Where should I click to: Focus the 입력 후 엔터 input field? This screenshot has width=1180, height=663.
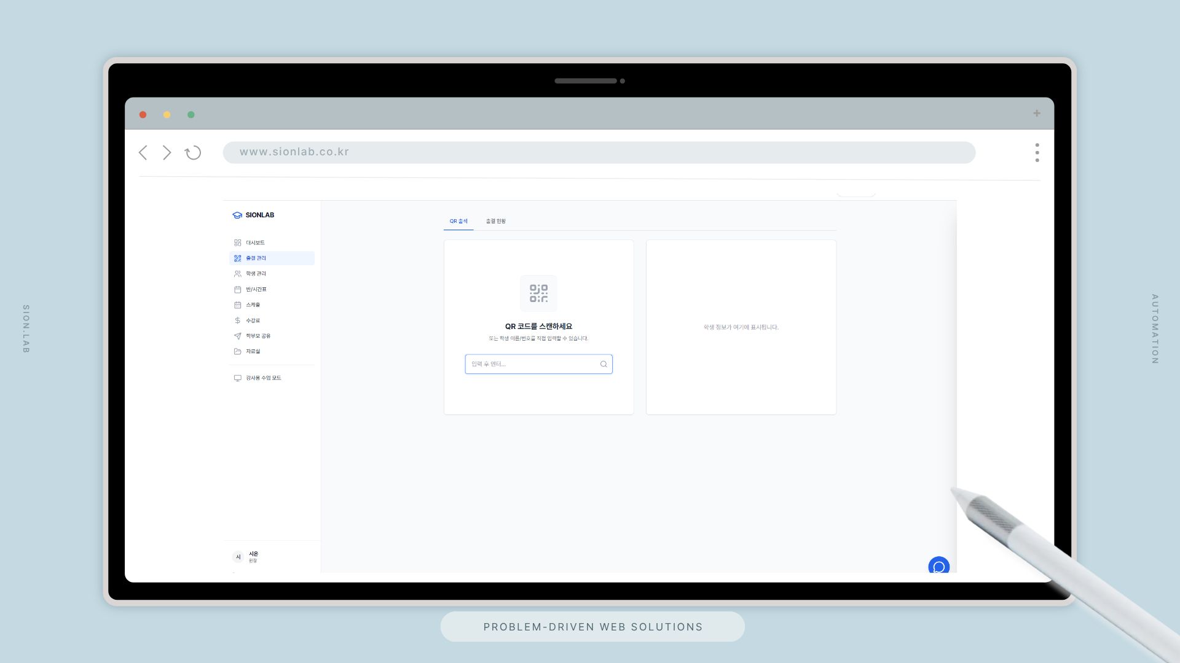tap(532, 364)
